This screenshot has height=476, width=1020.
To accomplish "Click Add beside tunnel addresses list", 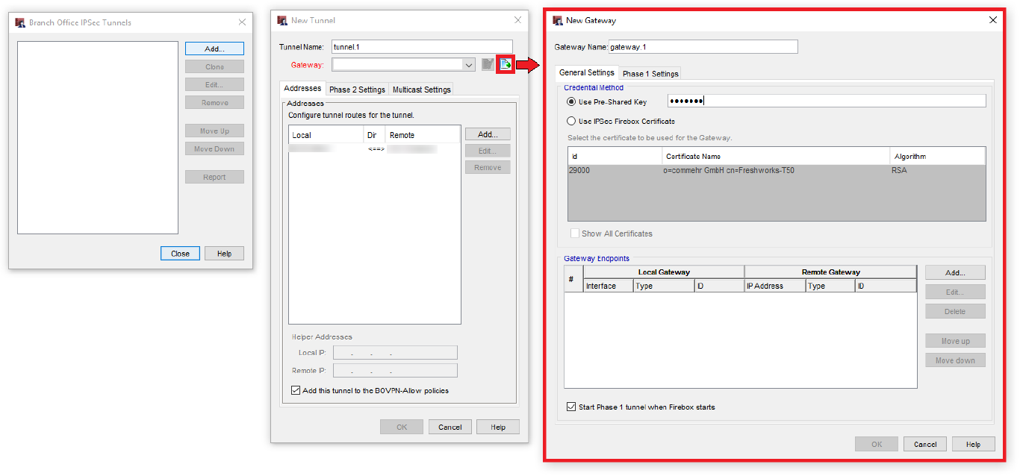I will pos(487,134).
